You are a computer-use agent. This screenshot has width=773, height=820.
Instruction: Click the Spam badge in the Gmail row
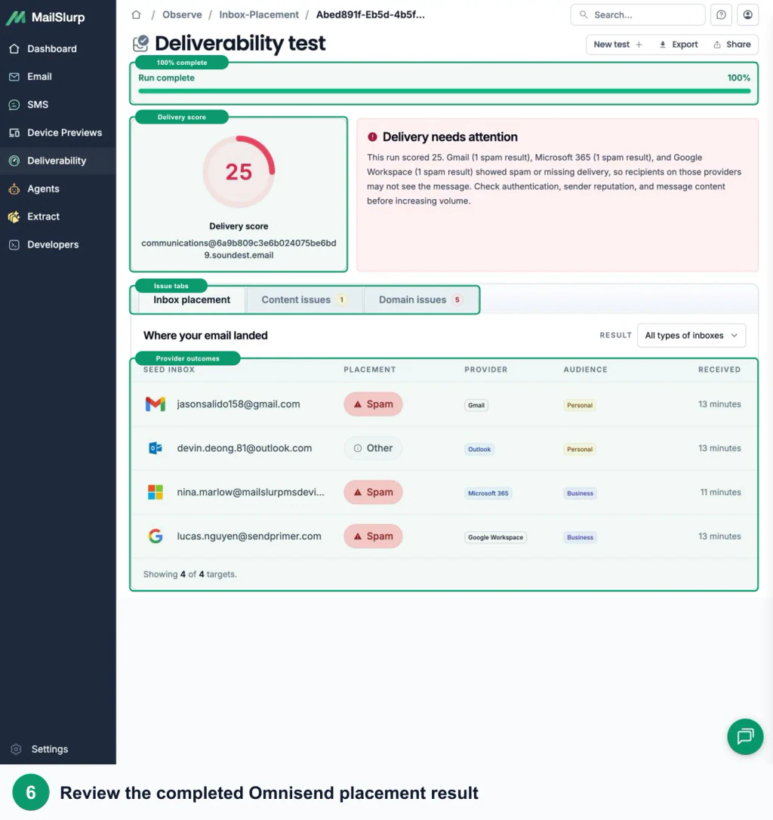(373, 404)
